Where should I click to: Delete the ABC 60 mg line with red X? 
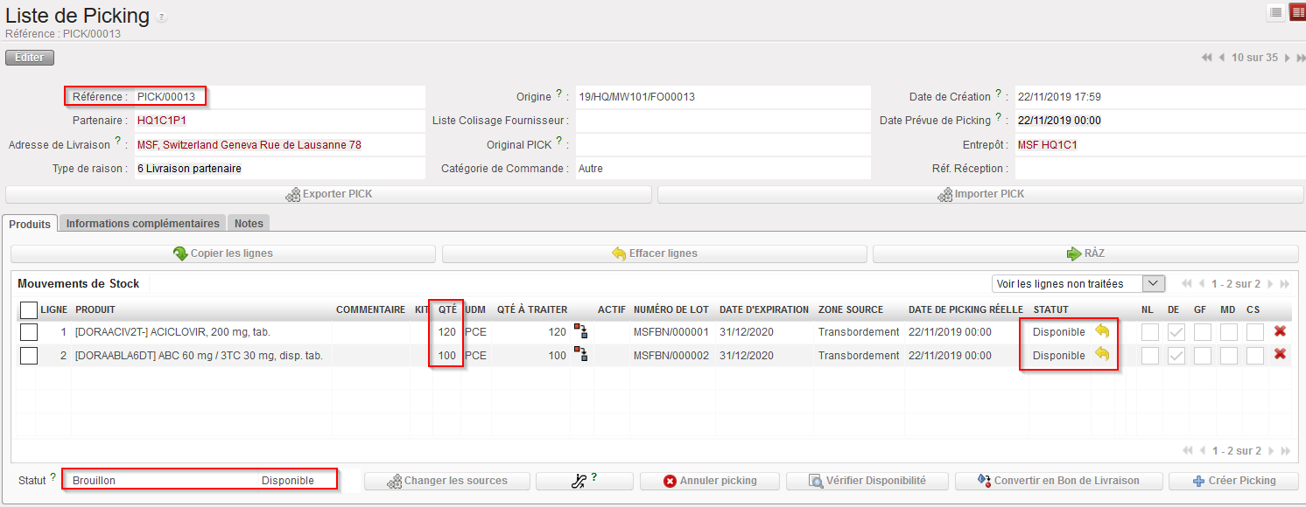coord(1280,354)
